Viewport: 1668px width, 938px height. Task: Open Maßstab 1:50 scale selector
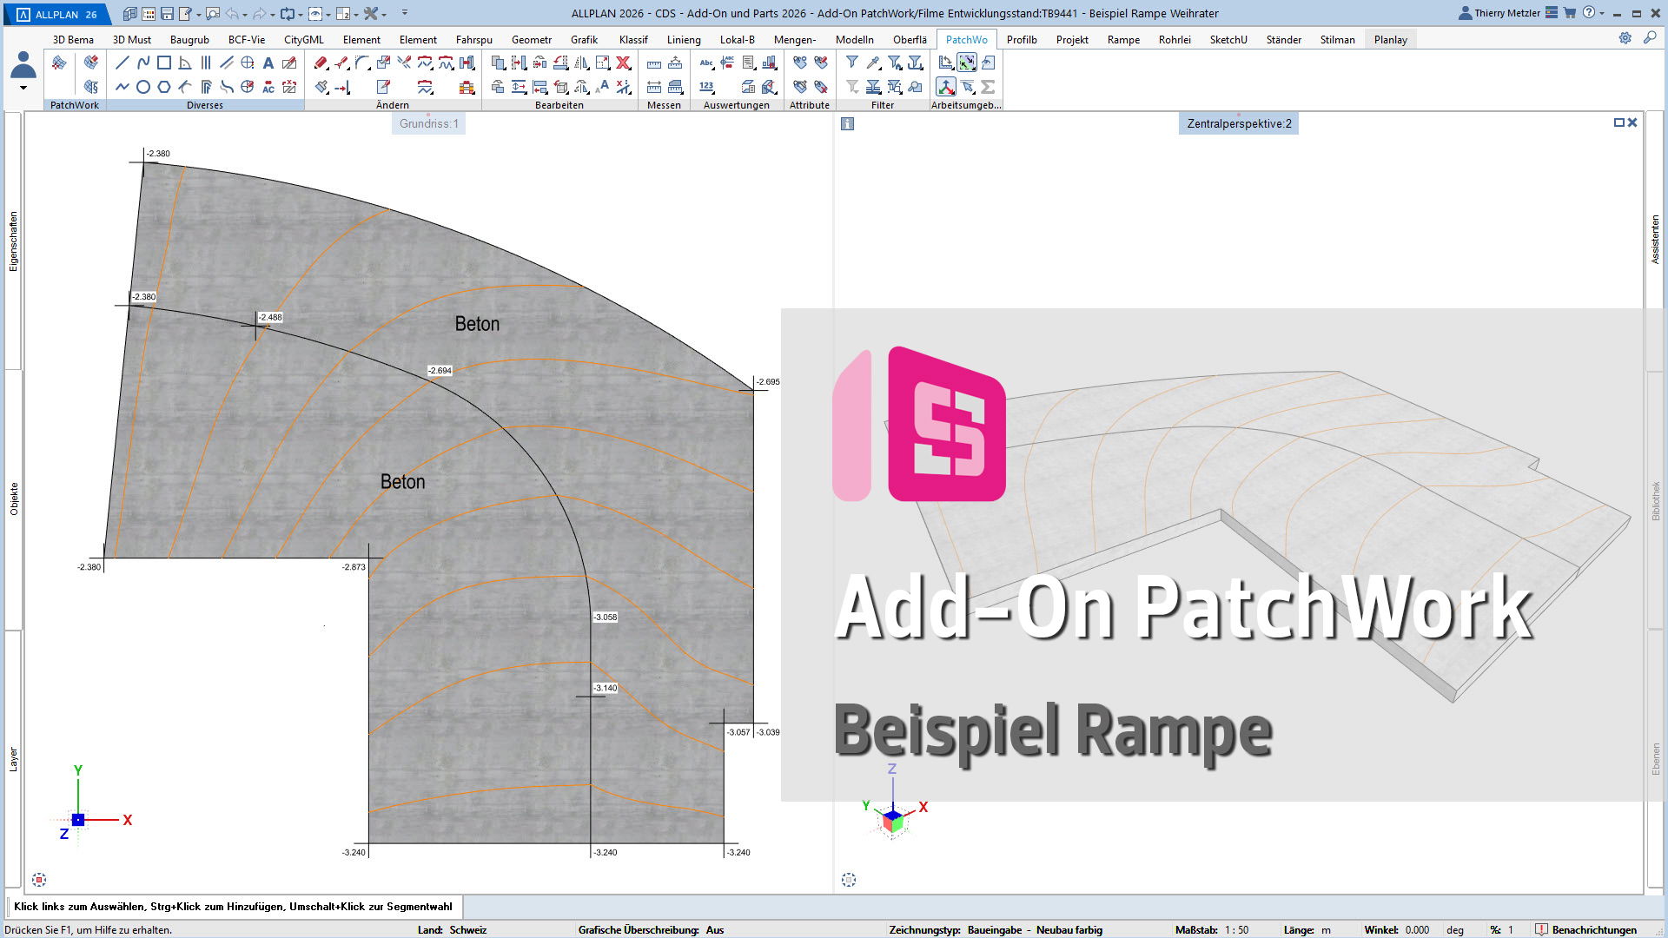coord(1236,929)
